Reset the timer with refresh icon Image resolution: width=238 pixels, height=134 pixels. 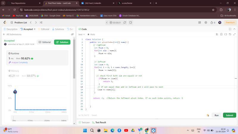tap(125, 23)
